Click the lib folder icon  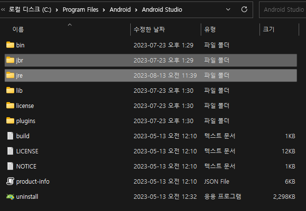click(x=10, y=90)
